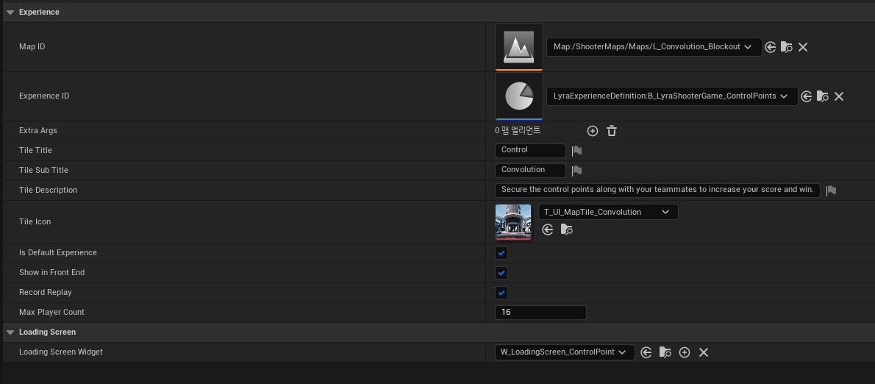The width and height of the screenshot is (875, 384).
Task: Open Tile Icon dropdown T_UI_MapTile_Convolution
Action: (607, 212)
